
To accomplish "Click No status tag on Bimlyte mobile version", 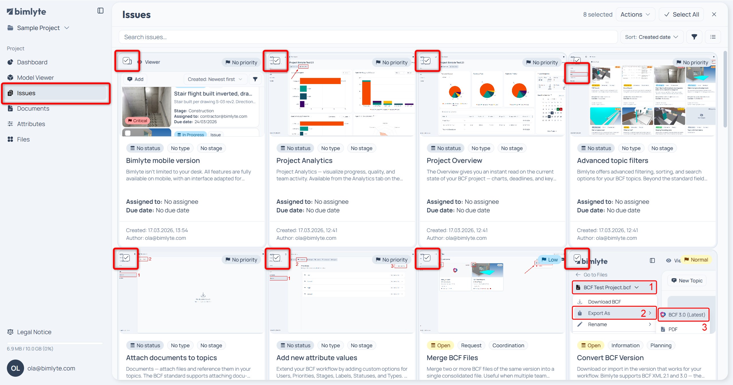I will (145, 148).
